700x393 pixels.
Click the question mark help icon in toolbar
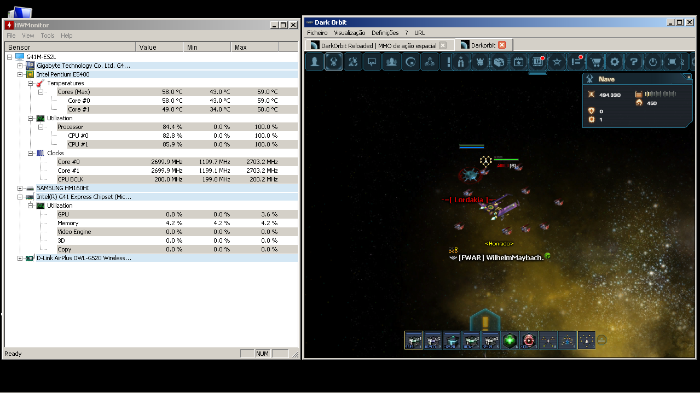[x=634, y=62]
